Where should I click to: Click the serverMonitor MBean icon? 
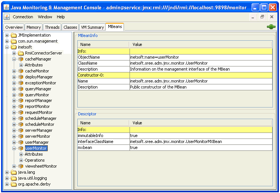coord(21,136)
